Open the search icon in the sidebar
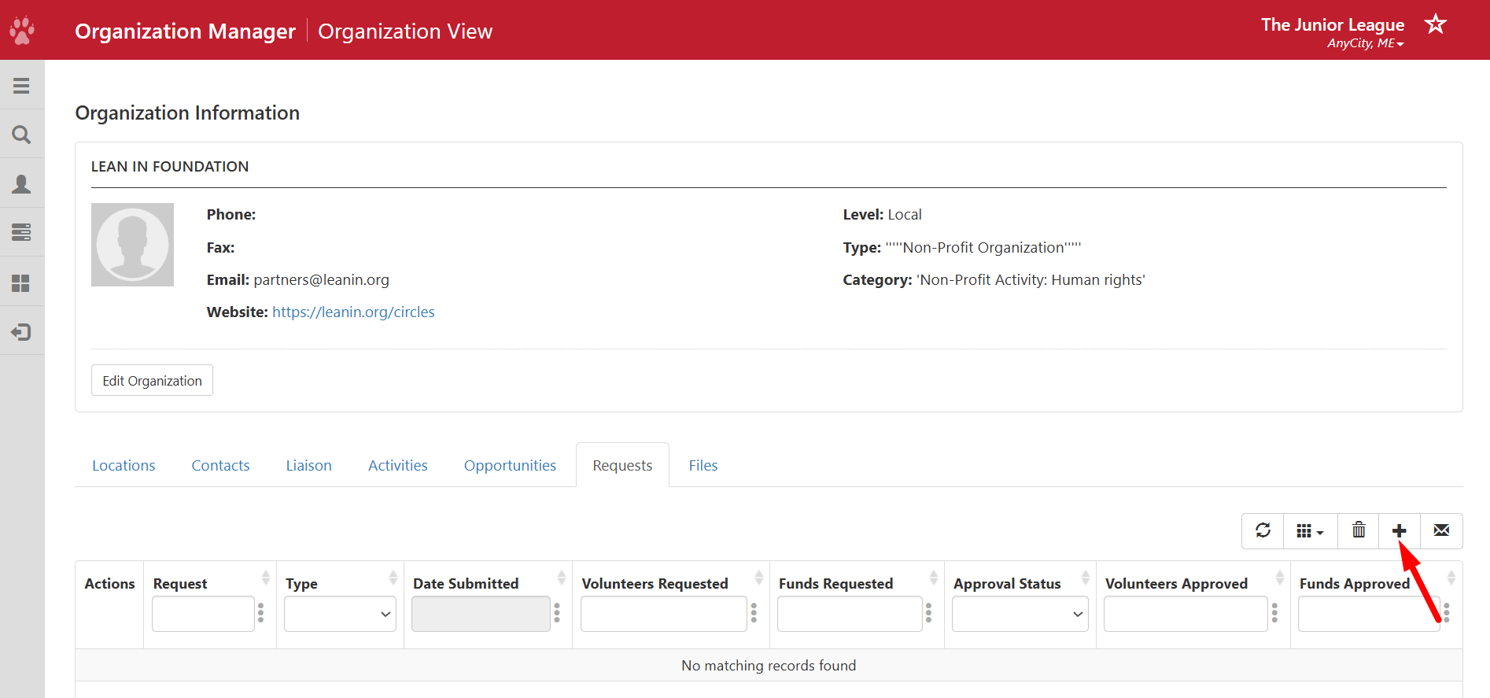Screen dimensions: 1490x698 (22, 135)
